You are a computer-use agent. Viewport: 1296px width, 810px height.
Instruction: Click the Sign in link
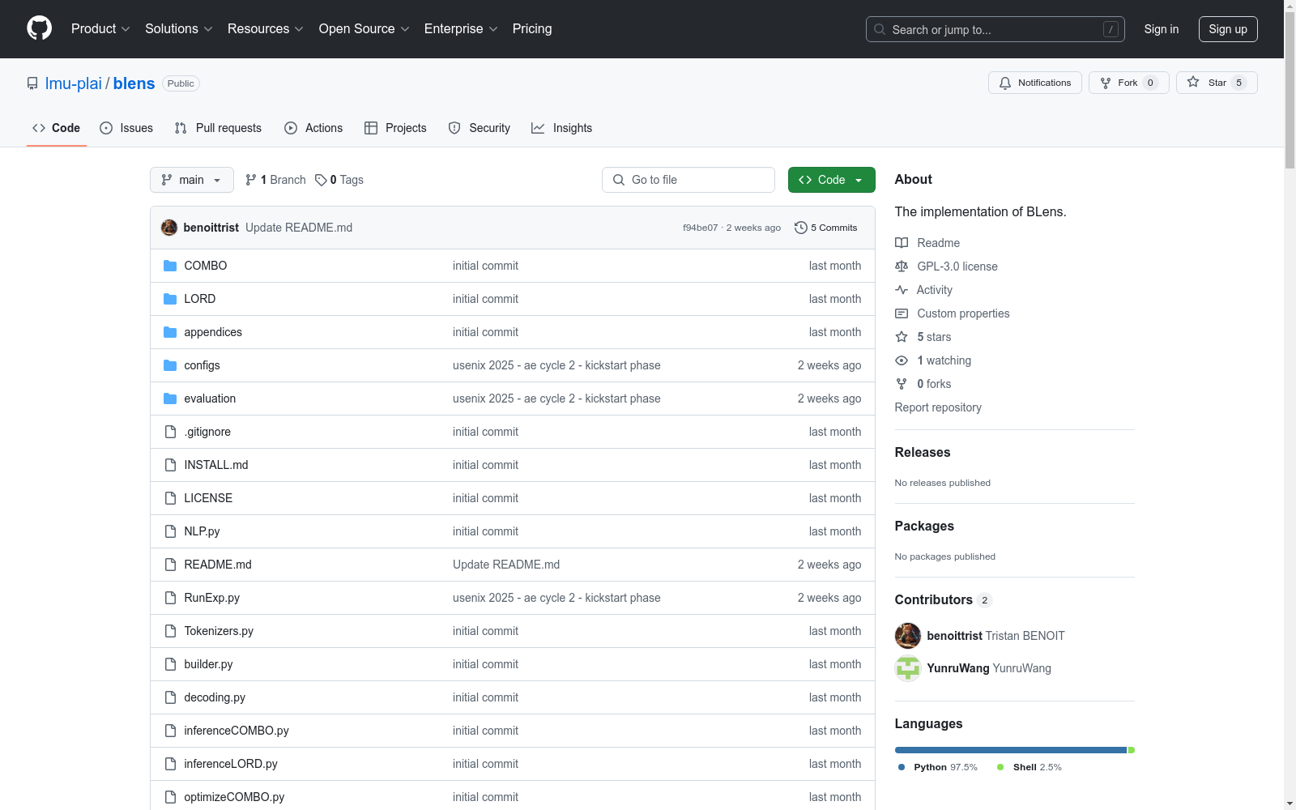pyautogui.click(x=1161, y=29)
